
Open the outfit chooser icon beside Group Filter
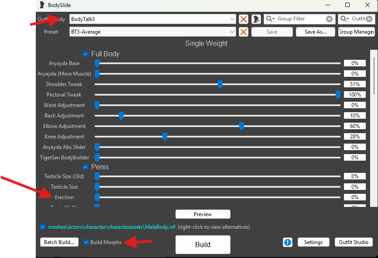(x=256, y=19)
